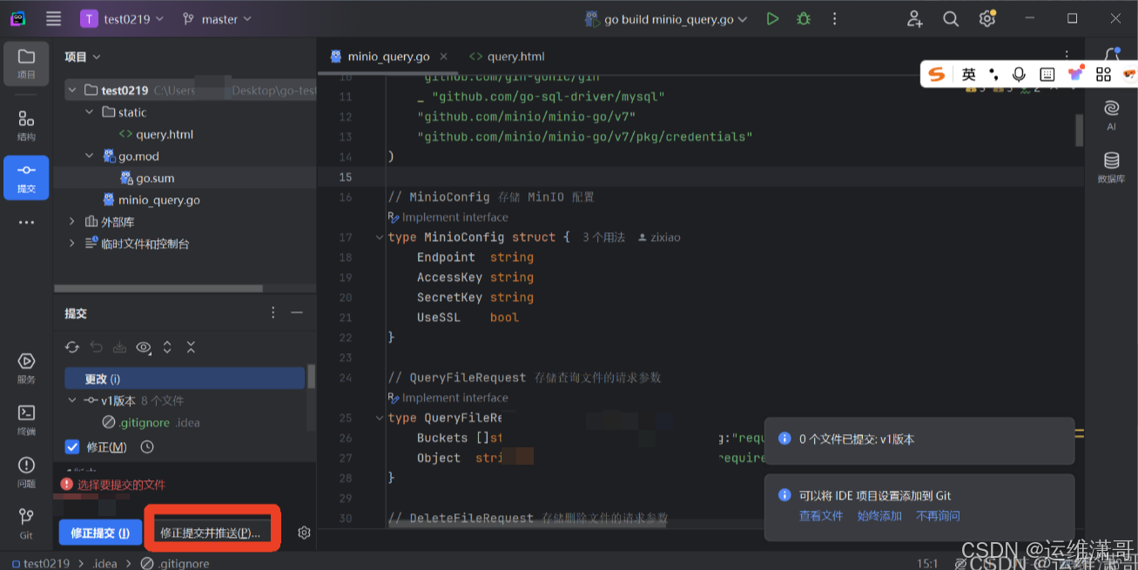Start debugging with the bug icon
Screen dimensions: 1138x570
click(803, 17)
